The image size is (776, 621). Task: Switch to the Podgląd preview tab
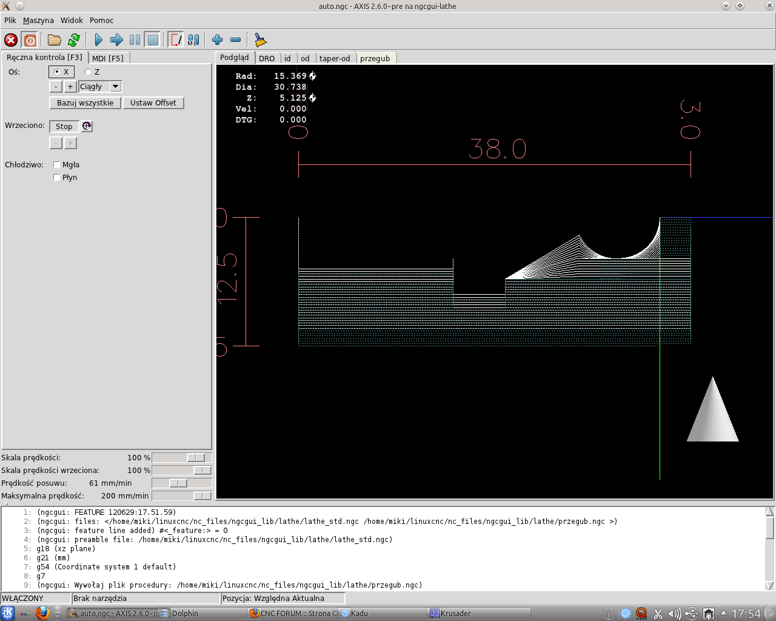pos(235,57)
